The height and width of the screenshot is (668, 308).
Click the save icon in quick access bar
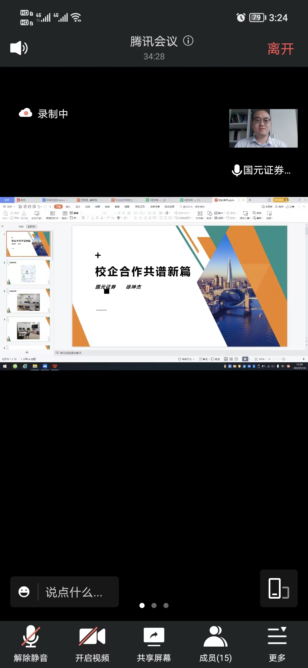coord(20,206)
